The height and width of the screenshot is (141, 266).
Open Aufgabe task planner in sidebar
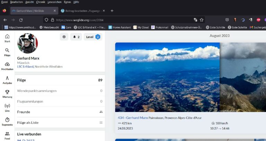7,80
